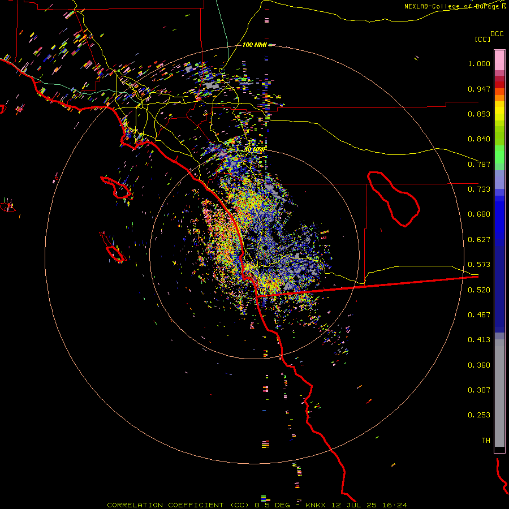Select the 0.307 legend value
Screen dimensions: 509x509
[479, 390]
